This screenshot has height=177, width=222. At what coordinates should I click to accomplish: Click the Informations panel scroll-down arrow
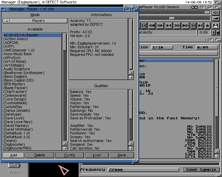click(x=131, y=78)
